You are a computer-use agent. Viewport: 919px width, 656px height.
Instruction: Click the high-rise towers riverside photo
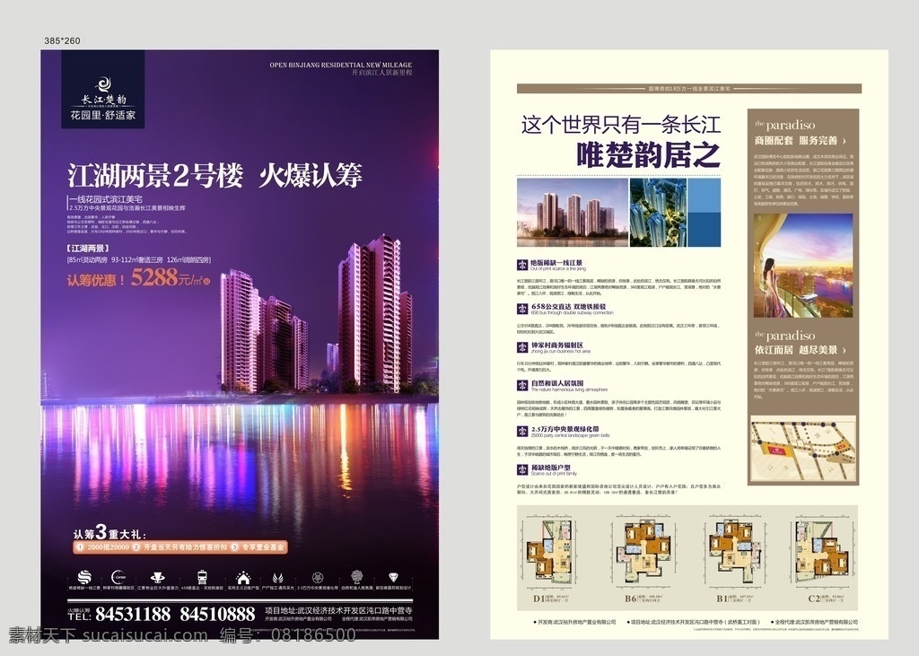coord(573,213)
